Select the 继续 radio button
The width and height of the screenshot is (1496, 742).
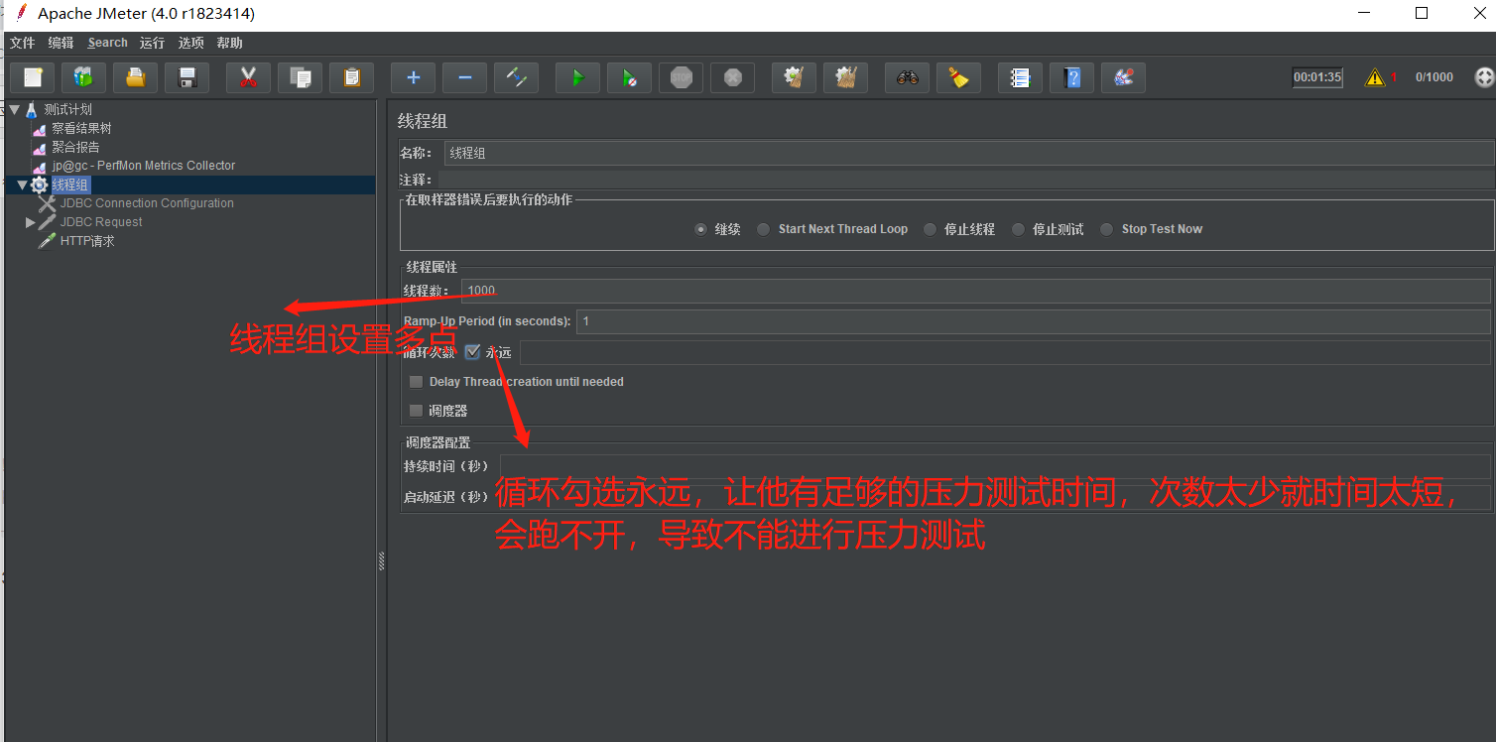tap(701, 229)
